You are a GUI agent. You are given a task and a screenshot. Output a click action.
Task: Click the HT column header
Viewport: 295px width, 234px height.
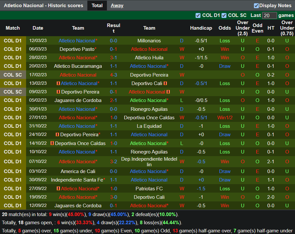[271, 28]
